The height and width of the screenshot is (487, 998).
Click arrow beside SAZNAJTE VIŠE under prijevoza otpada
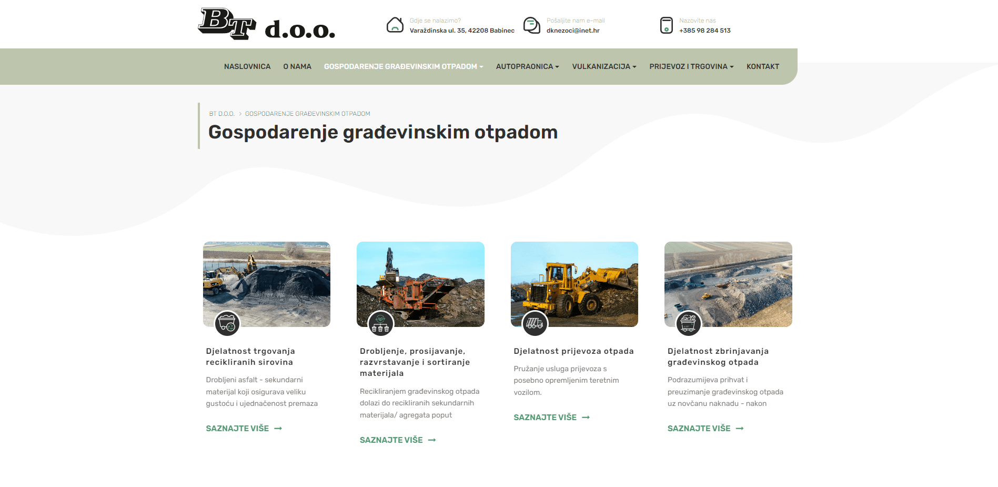(x=586, y=418)
